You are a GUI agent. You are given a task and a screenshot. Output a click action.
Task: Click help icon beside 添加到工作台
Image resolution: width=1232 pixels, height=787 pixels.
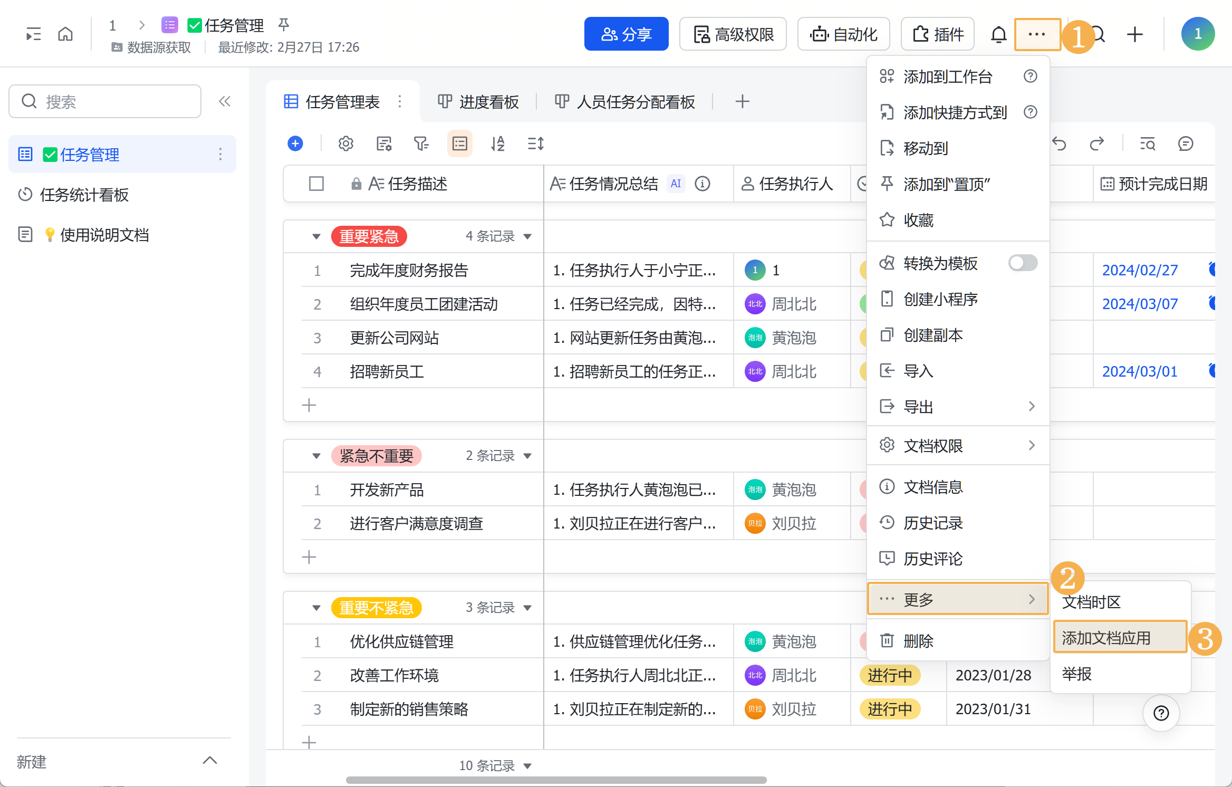pyautogui.click(x=1031, y=76)
